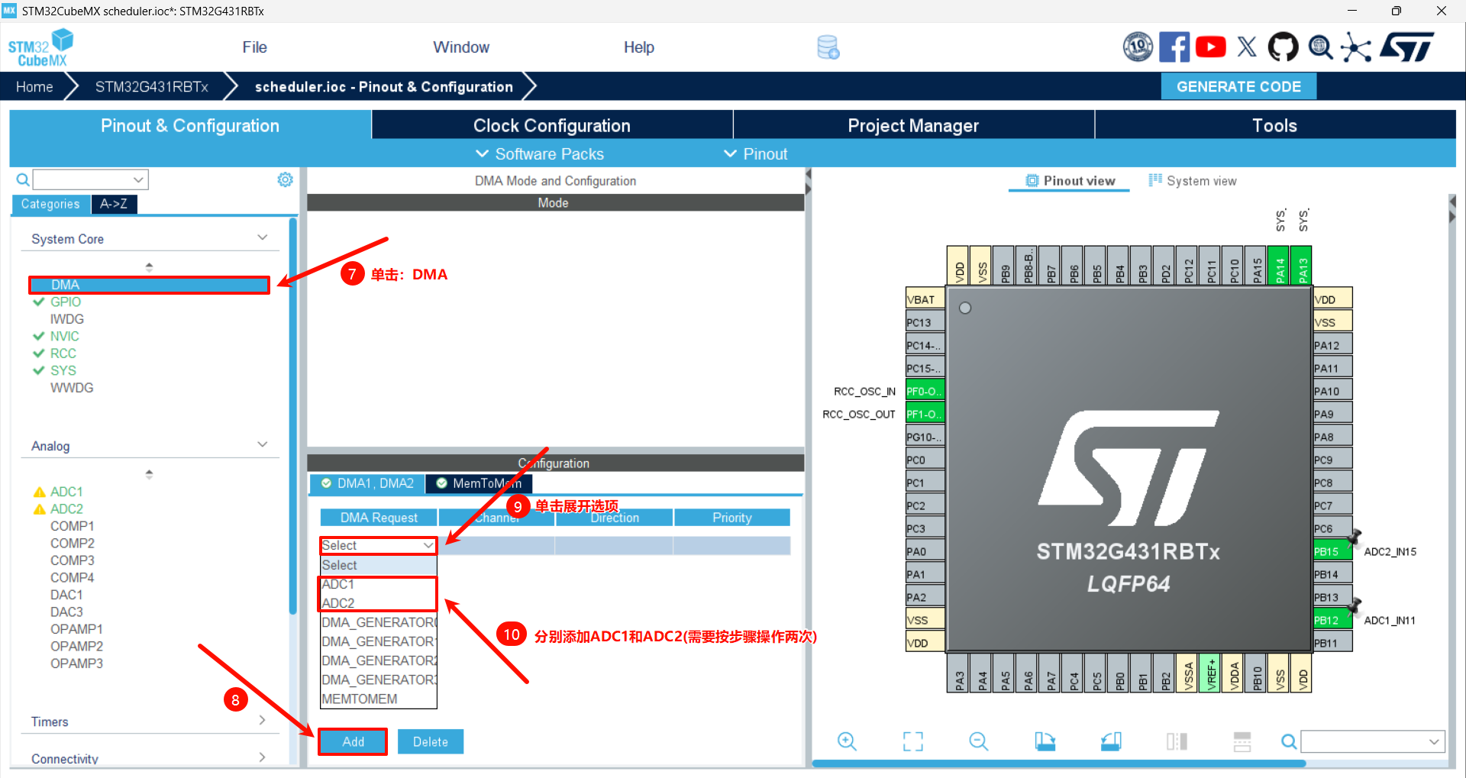The height and width of the screenshot is (778, 1466).
Task: Click the 10-year anniversary badge icon
Action: 1138,47
